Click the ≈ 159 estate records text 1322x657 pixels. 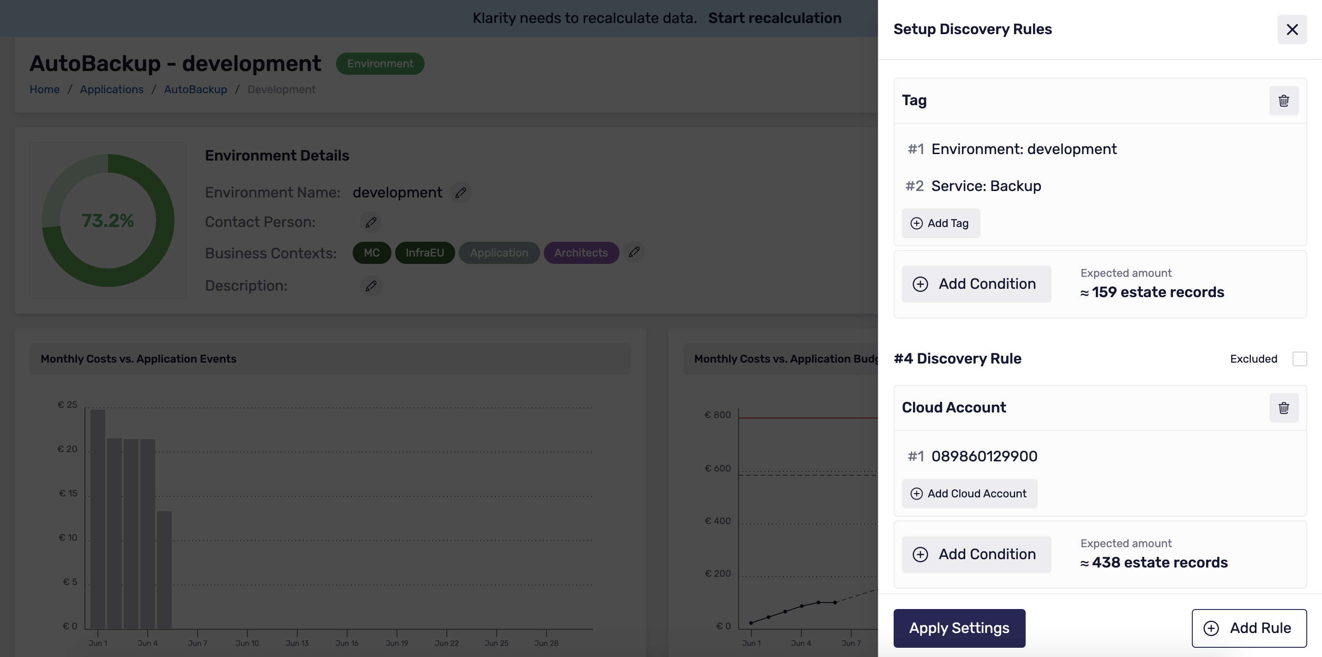point(1152,293)
